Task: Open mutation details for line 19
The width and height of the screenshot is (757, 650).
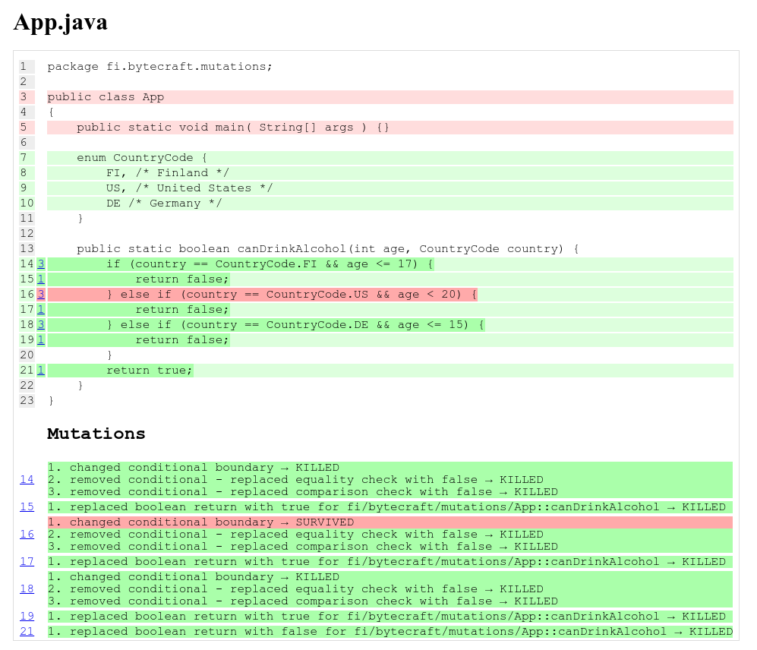Action: coord(27,616)
